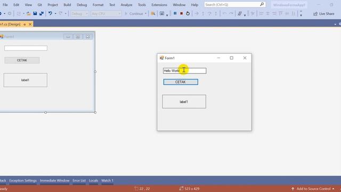Click the magnifier icon in the search box
Image resolution: width=341 pixels, height=192 pixels.
coord(262,4)
